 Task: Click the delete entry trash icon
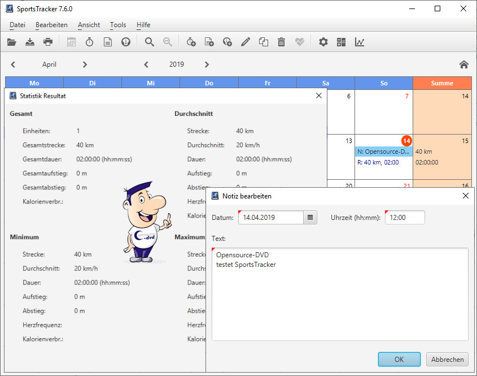[281, 42]
